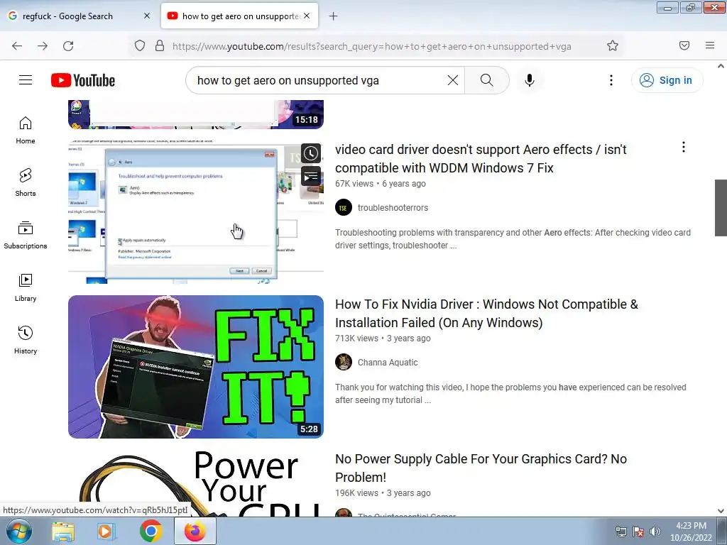Viewport: 727px width, 545px height.
Task: Open video card driver Aero effects title
Action: [x=481, y=158]
